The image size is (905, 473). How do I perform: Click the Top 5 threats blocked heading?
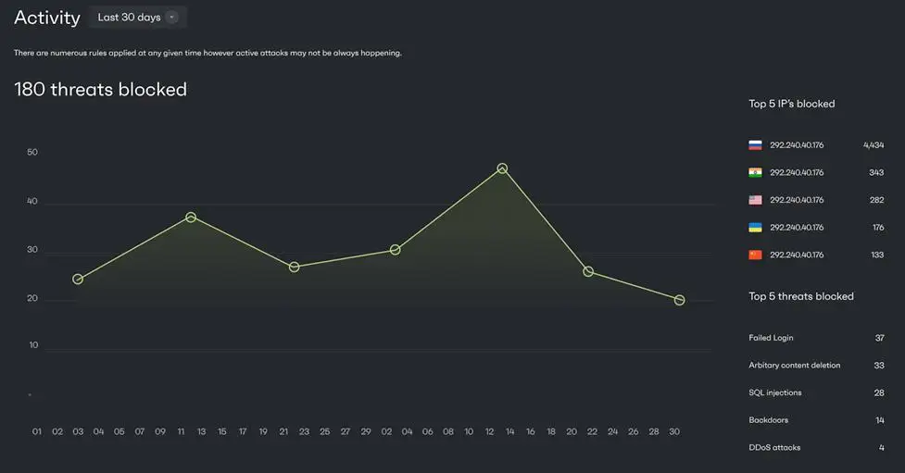coord(800,296)
